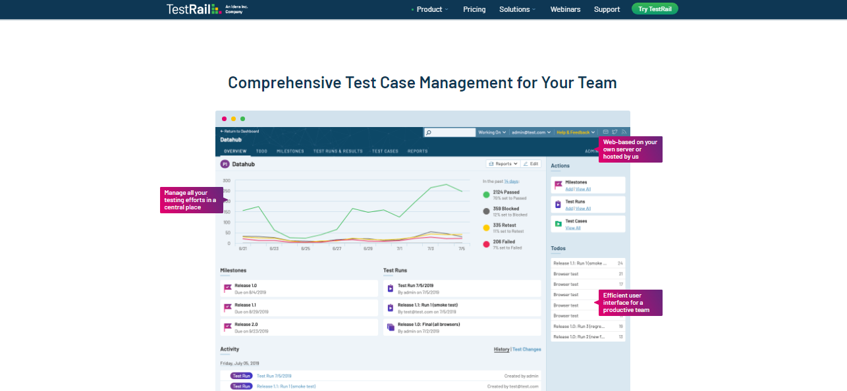Click the RSS feed icon
847x391 pixels.
[623, 132]
